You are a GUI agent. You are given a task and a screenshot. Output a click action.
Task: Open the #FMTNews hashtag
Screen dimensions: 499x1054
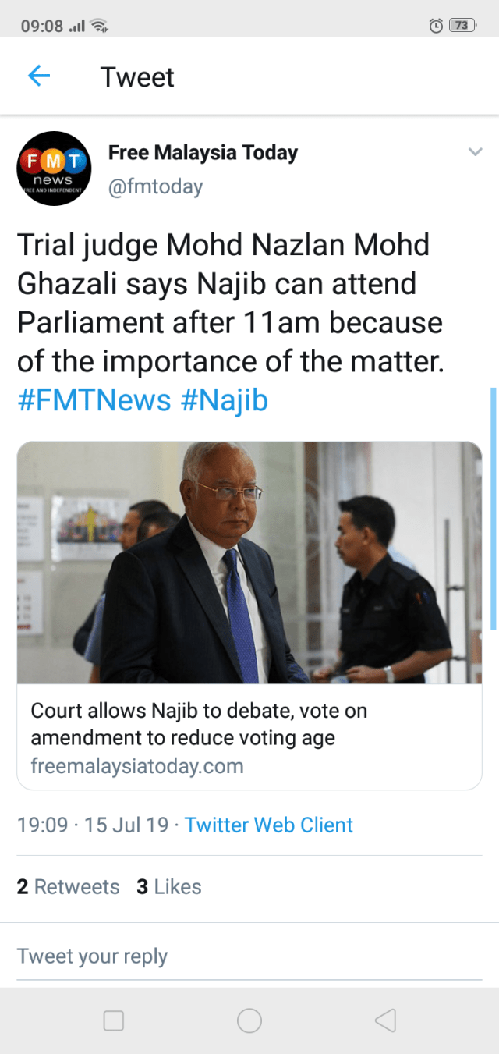pos(94,400)
